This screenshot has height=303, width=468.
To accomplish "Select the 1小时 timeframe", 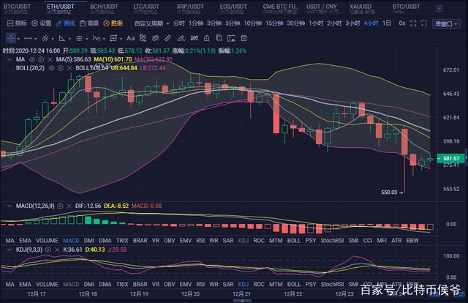I will [316, 23].
